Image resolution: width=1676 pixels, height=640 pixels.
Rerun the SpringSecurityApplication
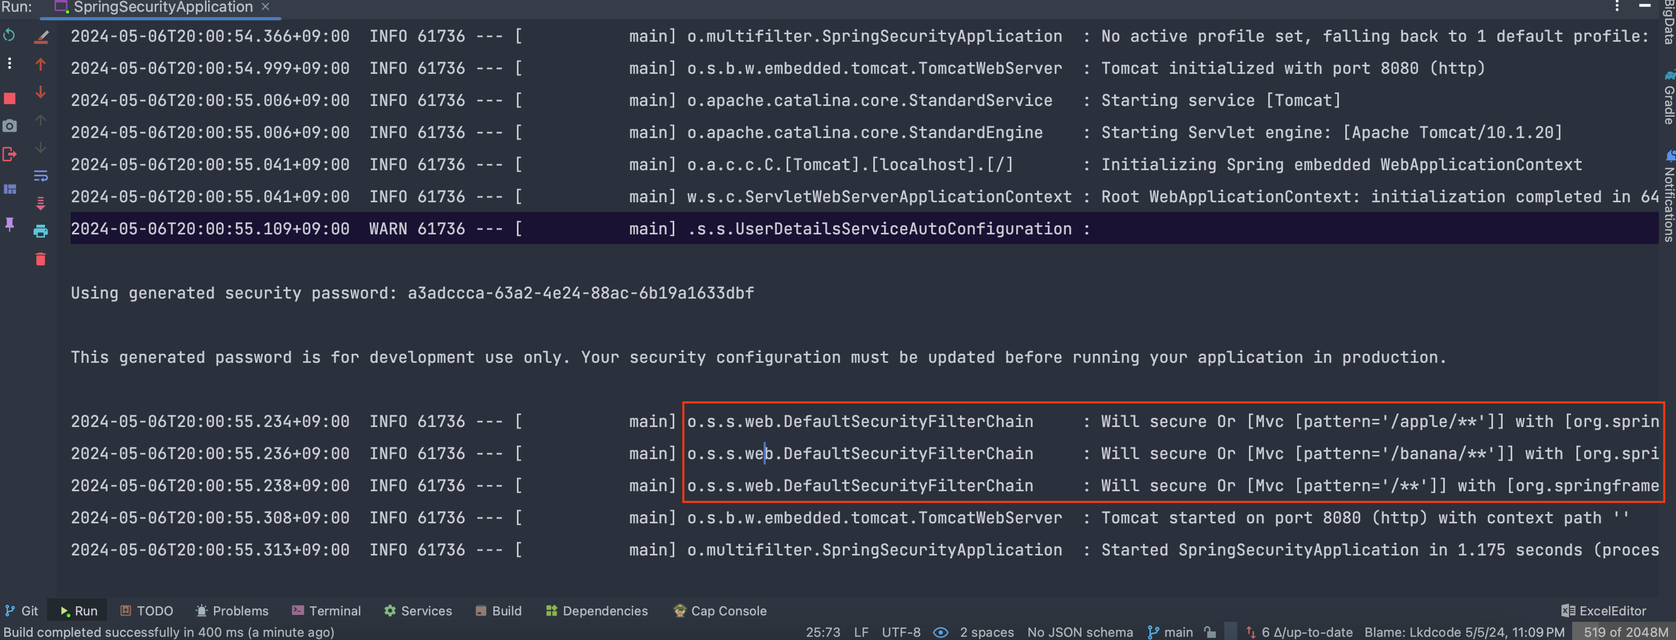pyautogui.click(x=9, y=35)
